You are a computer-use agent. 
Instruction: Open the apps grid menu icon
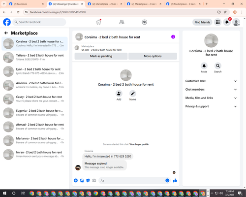coord(217,22)
